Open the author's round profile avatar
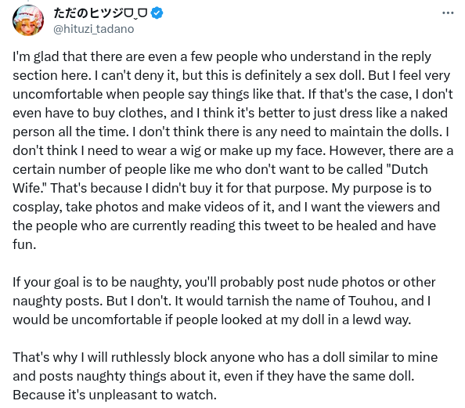The width and height of the screenshot is (465, 408). [x=28, y=20]
